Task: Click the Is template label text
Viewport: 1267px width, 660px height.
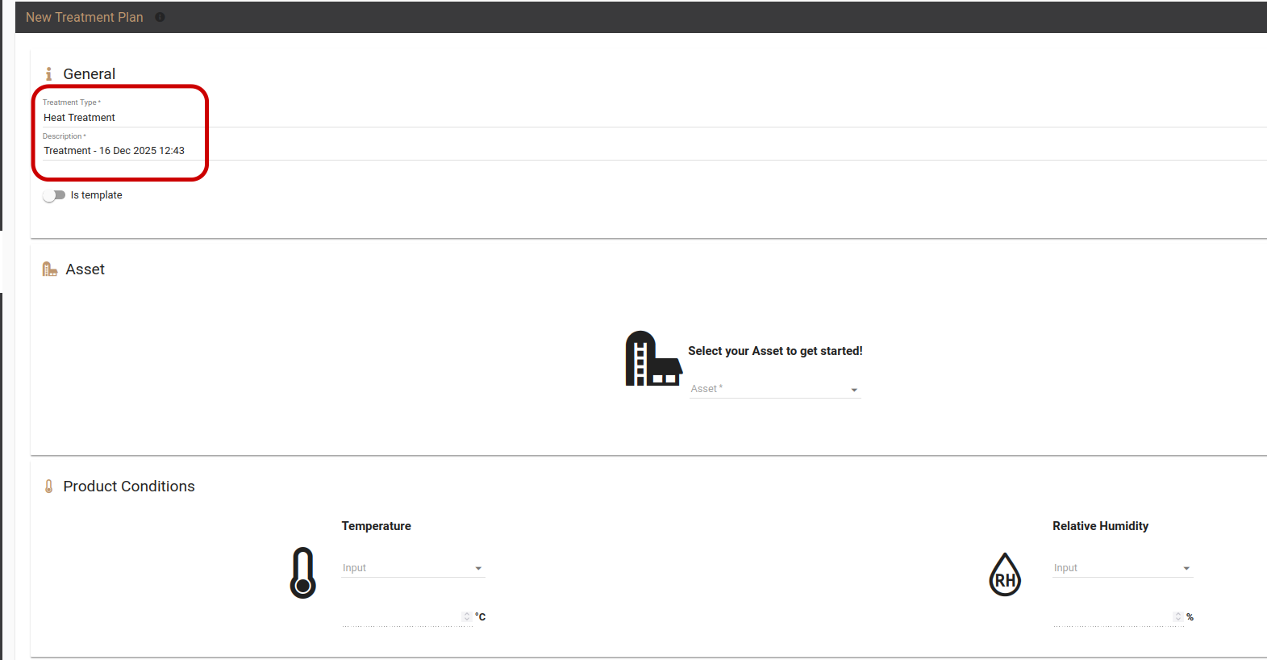Action: tap(96, 195)
